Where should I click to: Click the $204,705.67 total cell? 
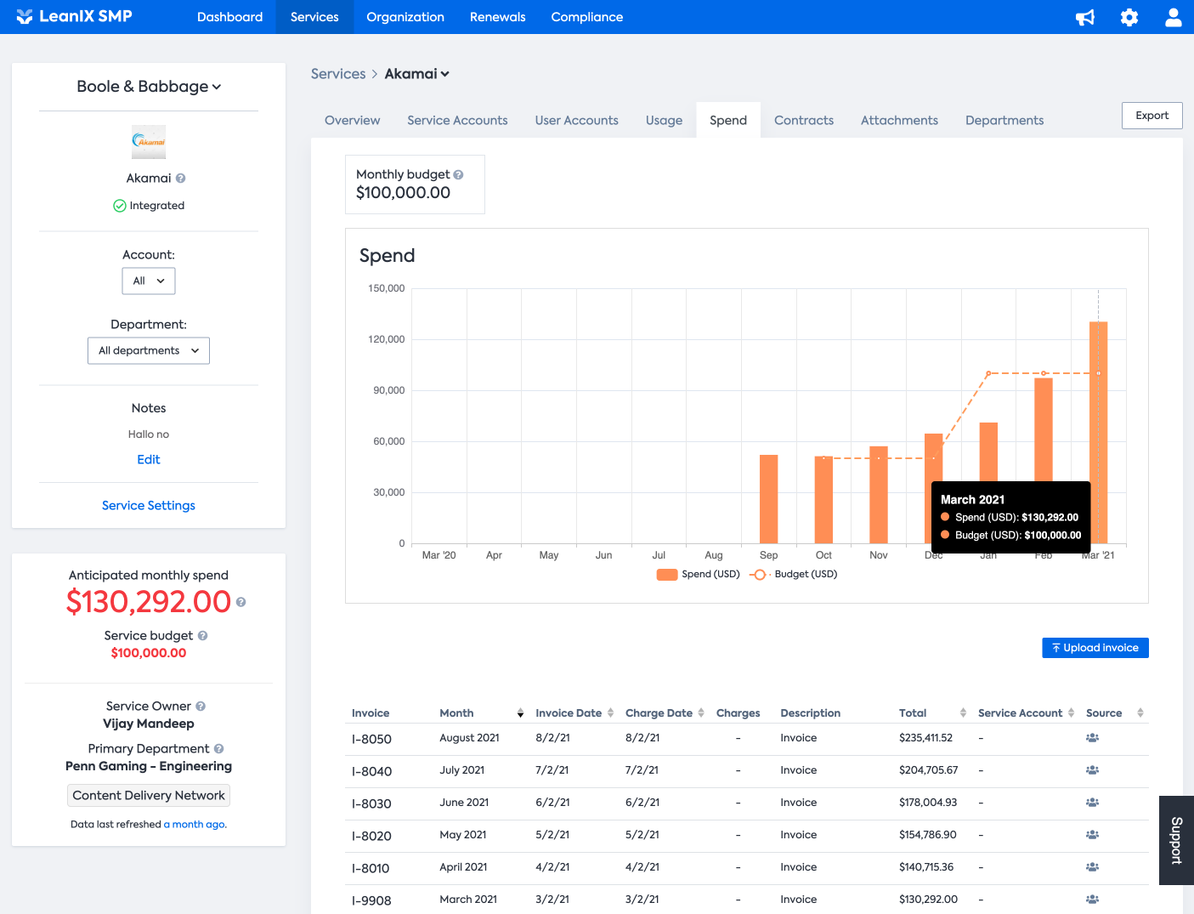coord(928,770)
